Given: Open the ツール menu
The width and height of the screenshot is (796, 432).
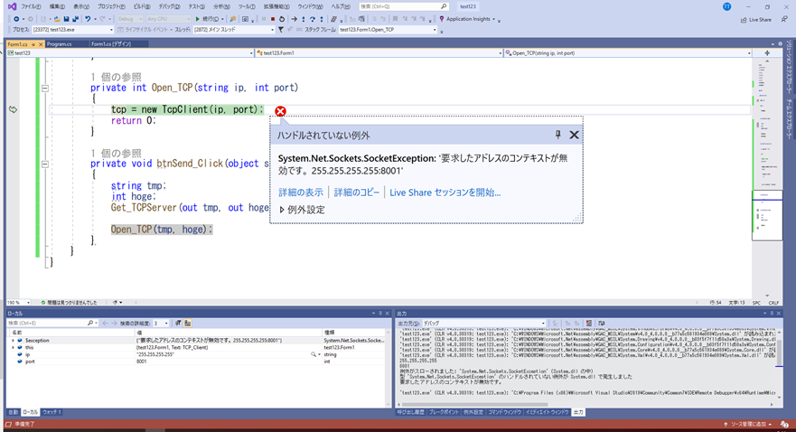Looking at the screenshot, I should click(x=247, y=6).
